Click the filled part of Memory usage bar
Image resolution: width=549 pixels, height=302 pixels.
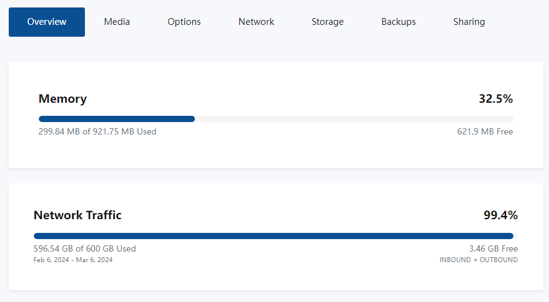coord(117,119)
